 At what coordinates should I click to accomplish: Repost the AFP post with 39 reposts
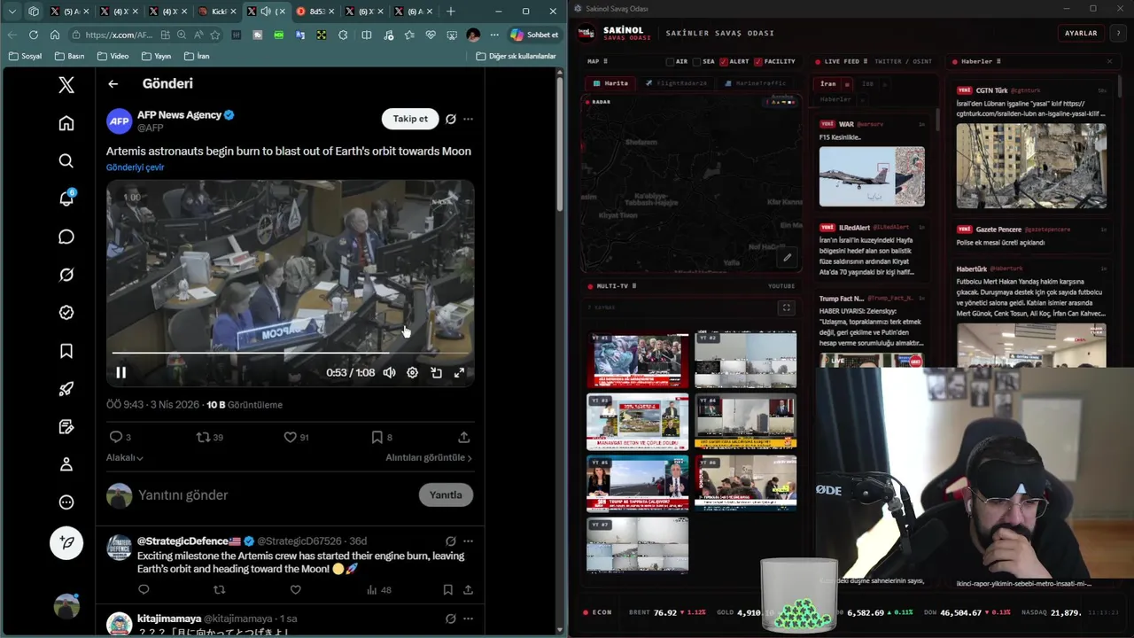click(209, 437)
